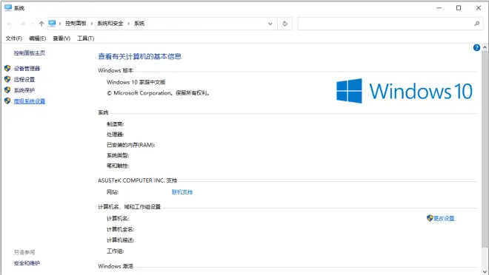Click the system icon in title bar

(8, 8)
